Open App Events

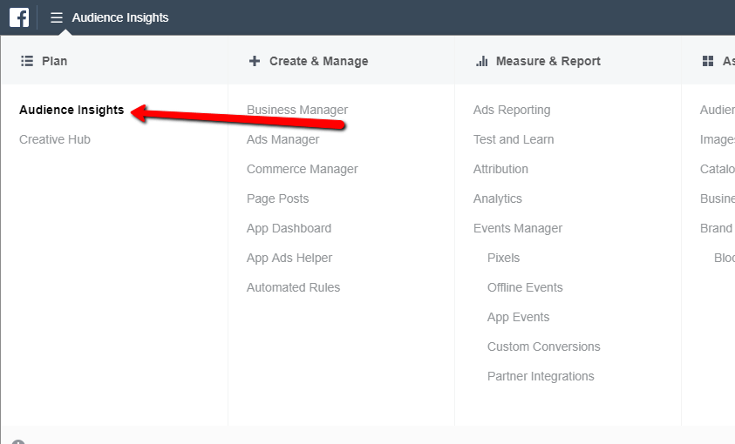pyautogui.click(x=518, y=317)
